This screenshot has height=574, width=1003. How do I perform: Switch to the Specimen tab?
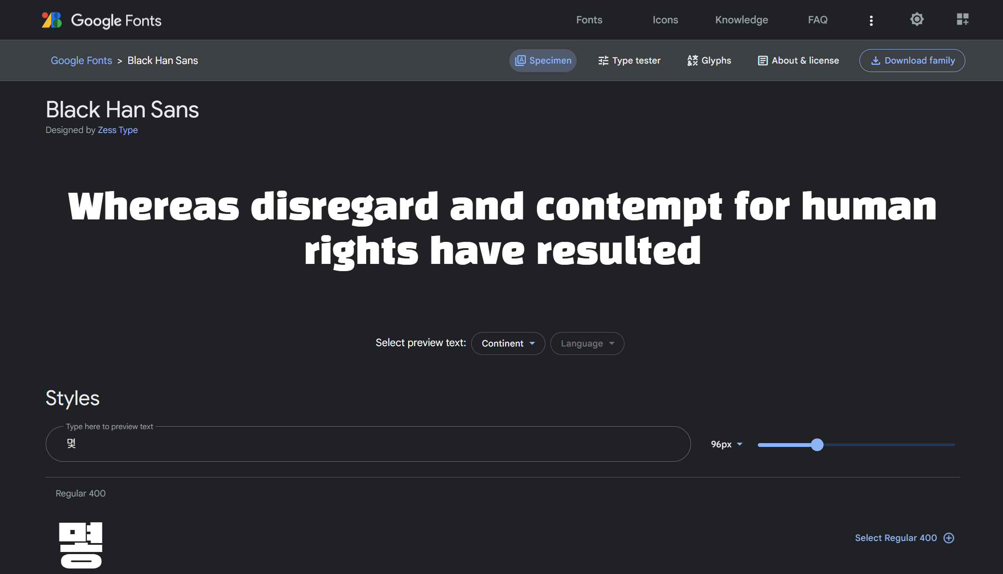(543, 60)
